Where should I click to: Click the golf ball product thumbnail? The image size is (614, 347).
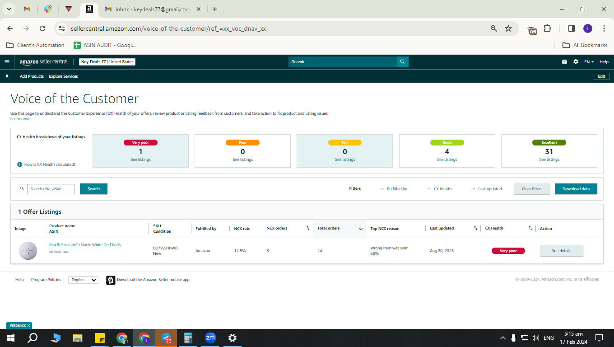coord(28,251)
